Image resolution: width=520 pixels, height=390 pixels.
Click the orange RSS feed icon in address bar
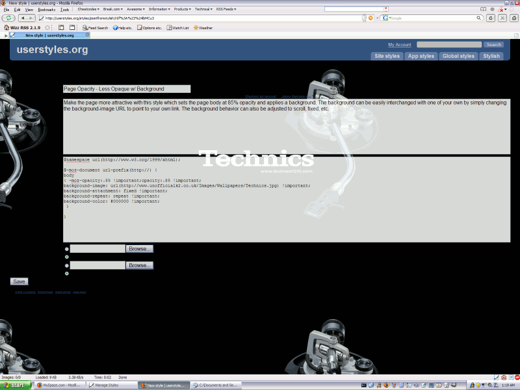[370, 18]
